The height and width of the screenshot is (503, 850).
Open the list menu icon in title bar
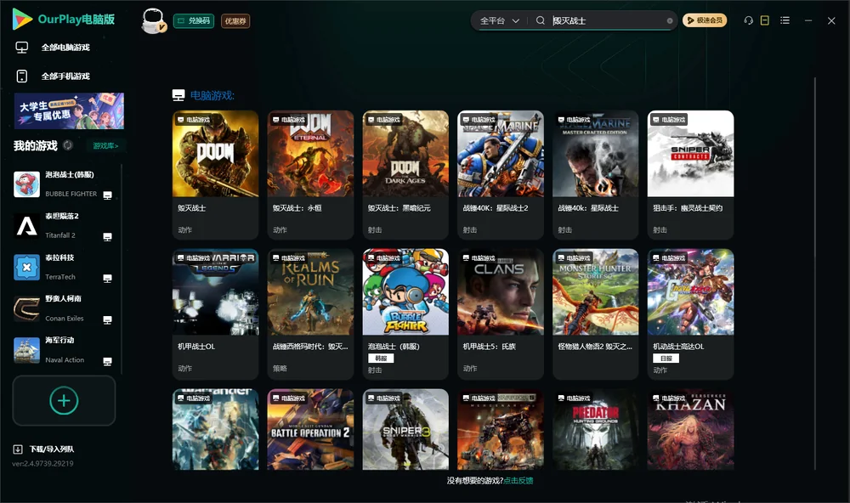pos(785,20)
